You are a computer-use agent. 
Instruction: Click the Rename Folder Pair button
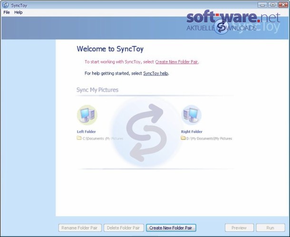tap(80, 228)
